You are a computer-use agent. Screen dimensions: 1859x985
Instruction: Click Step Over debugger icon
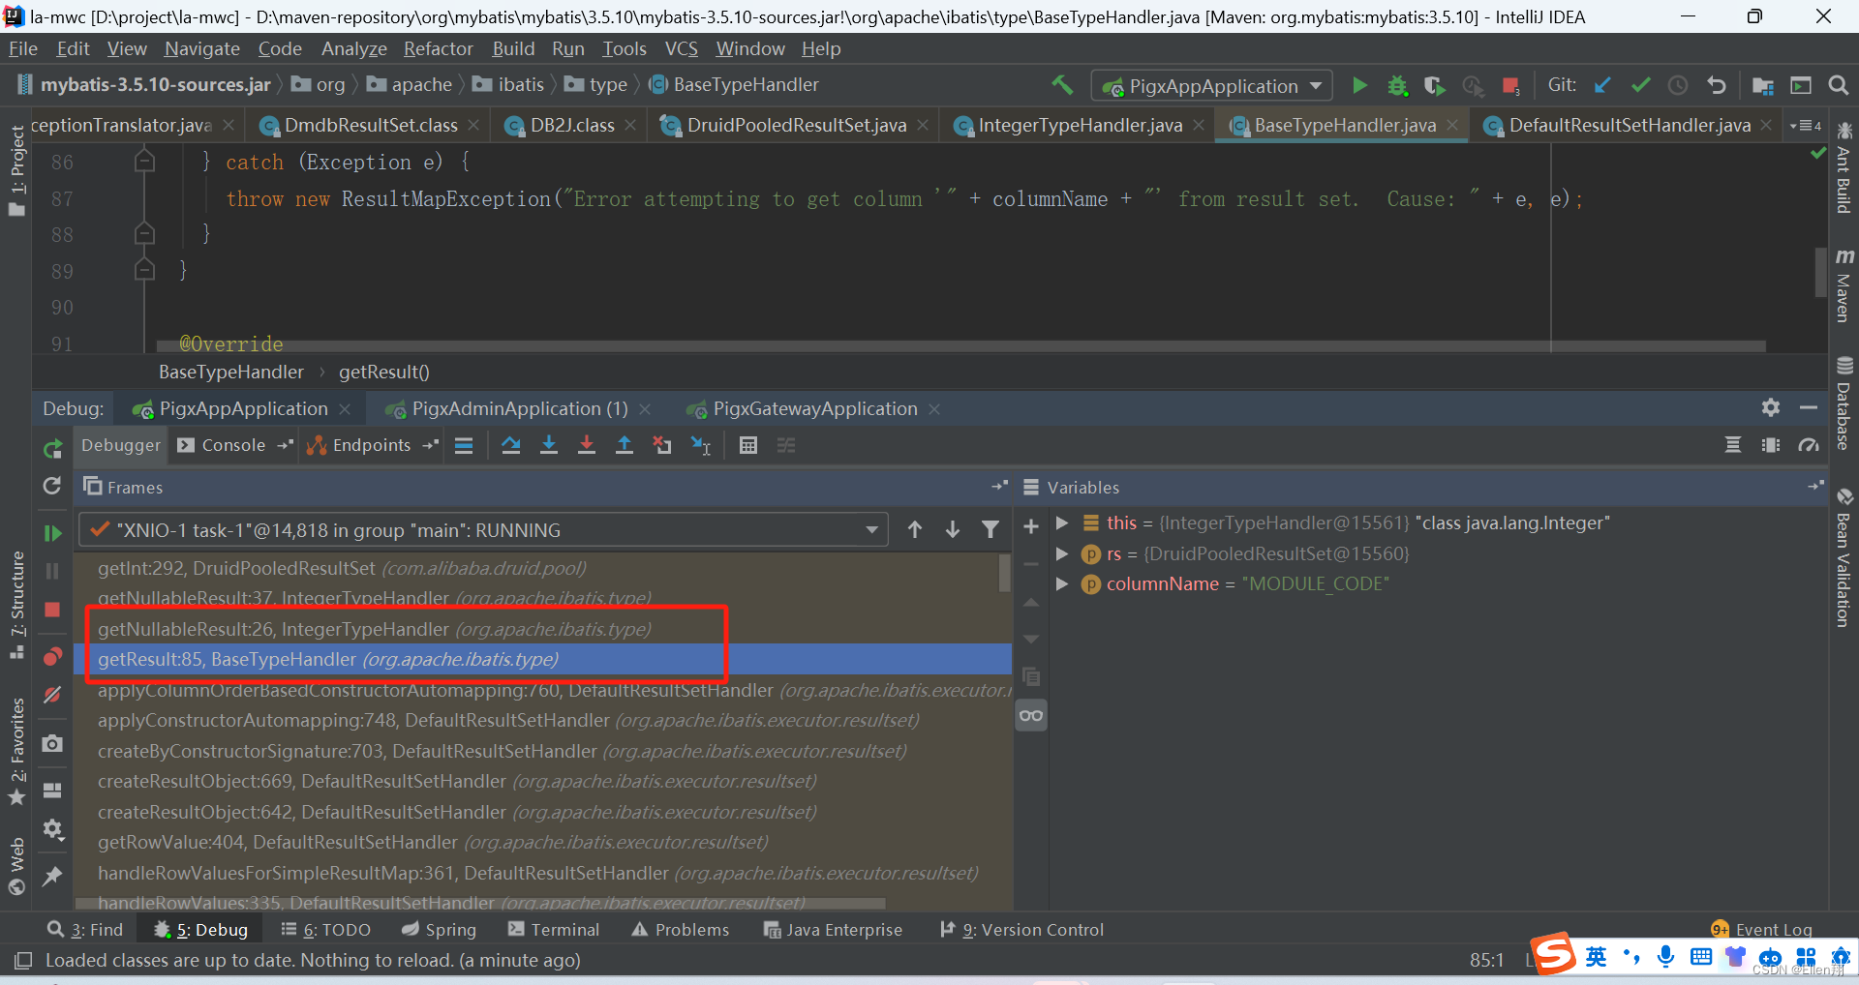[511, 445]
